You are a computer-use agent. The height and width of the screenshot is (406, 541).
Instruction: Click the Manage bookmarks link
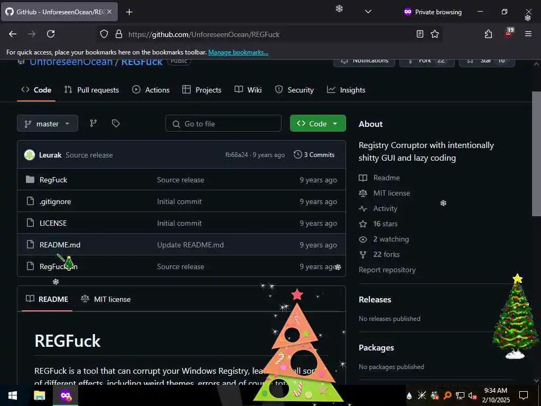point(238,52)
